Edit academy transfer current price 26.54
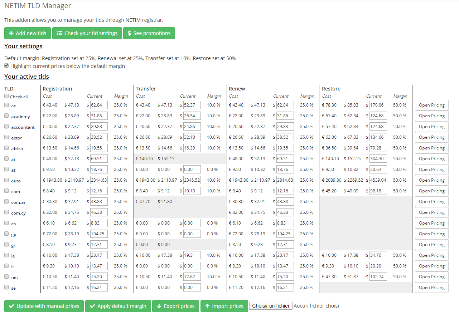 (192, 116)
